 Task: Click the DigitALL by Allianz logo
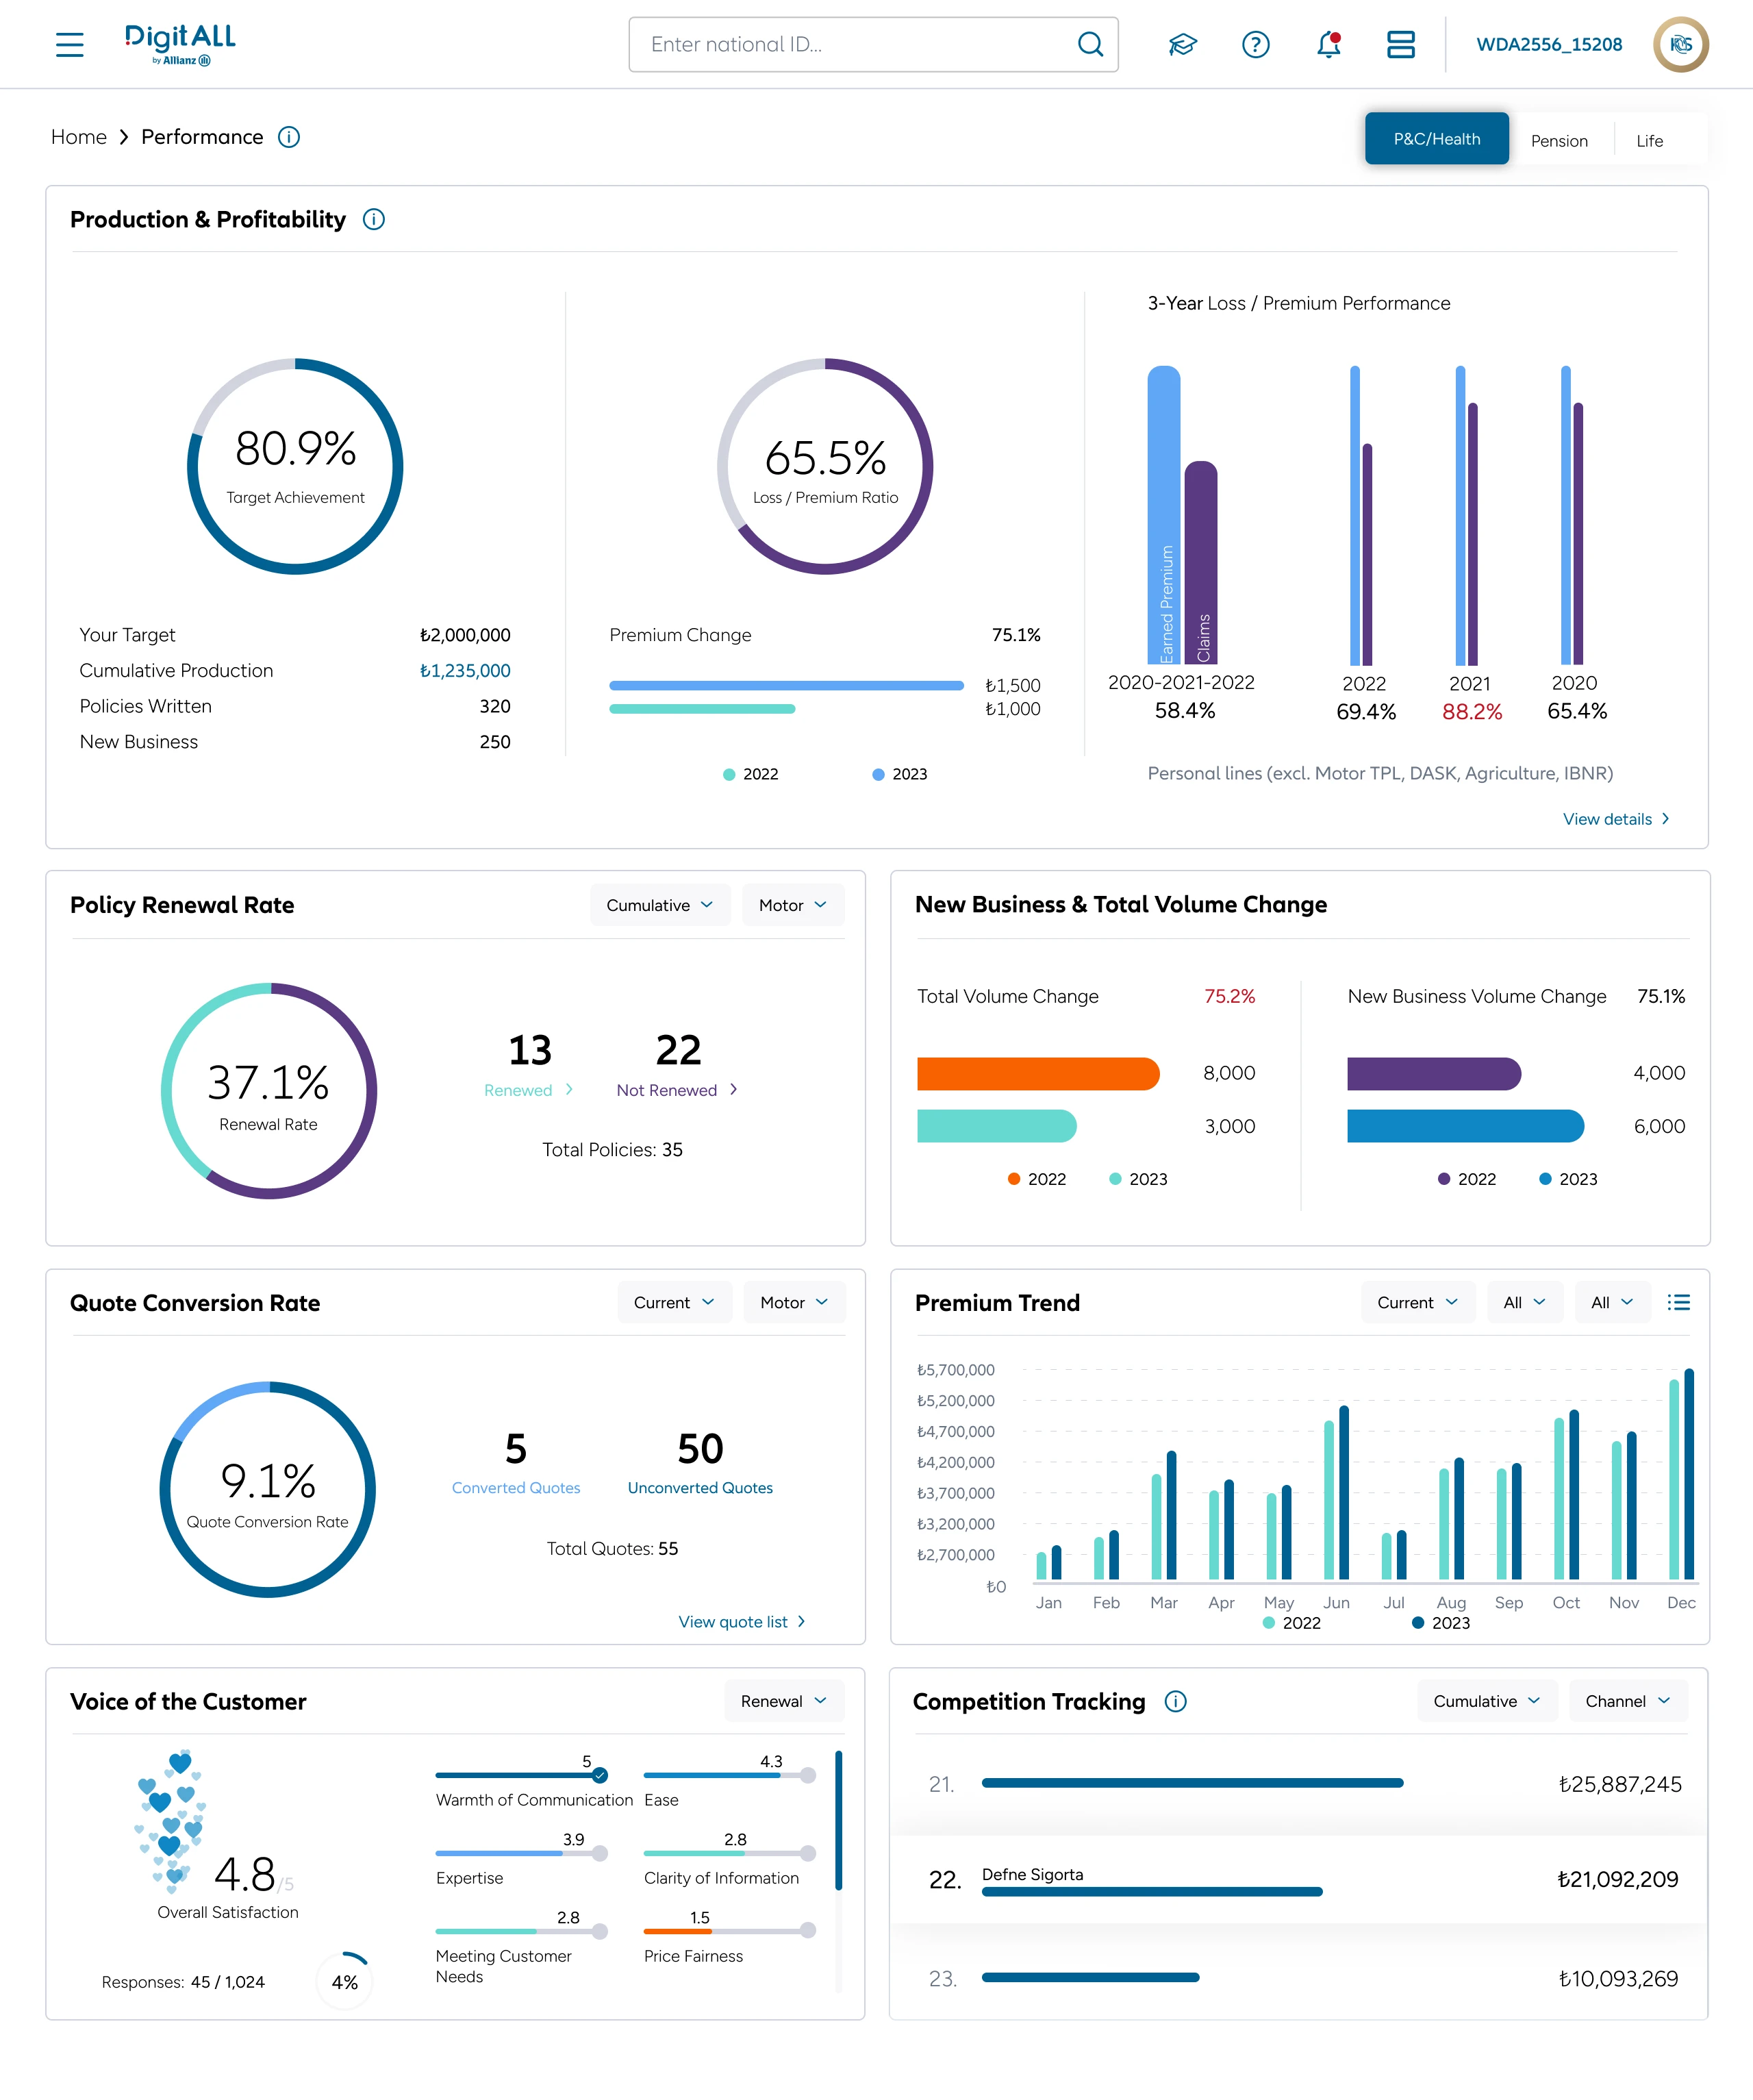coord(180,44)
